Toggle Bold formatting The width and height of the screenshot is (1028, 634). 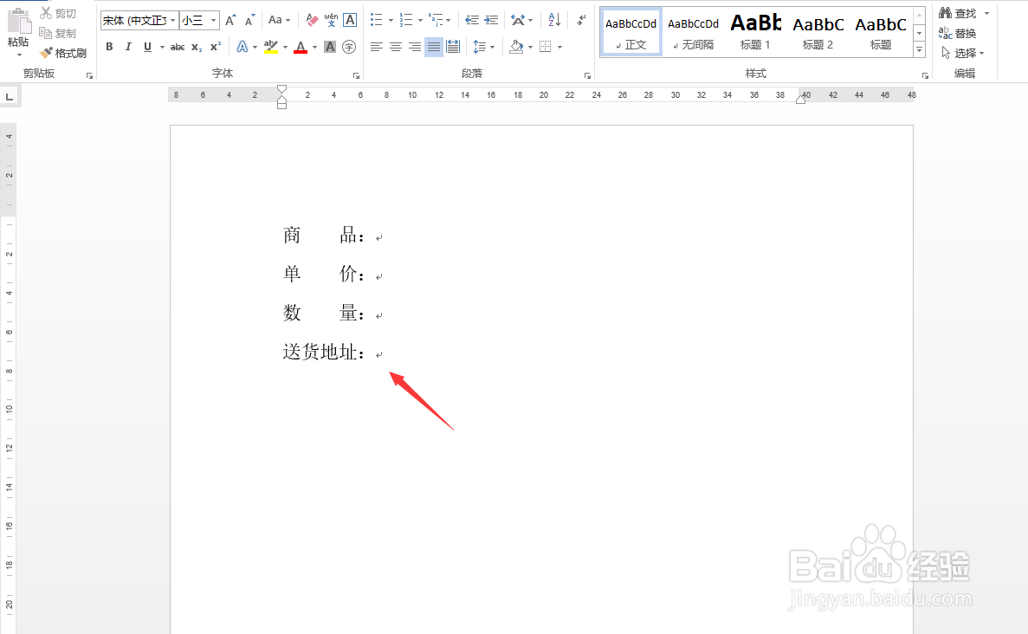109,47
